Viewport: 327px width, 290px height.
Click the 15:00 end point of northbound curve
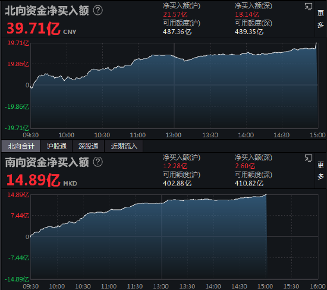[316, 43]
